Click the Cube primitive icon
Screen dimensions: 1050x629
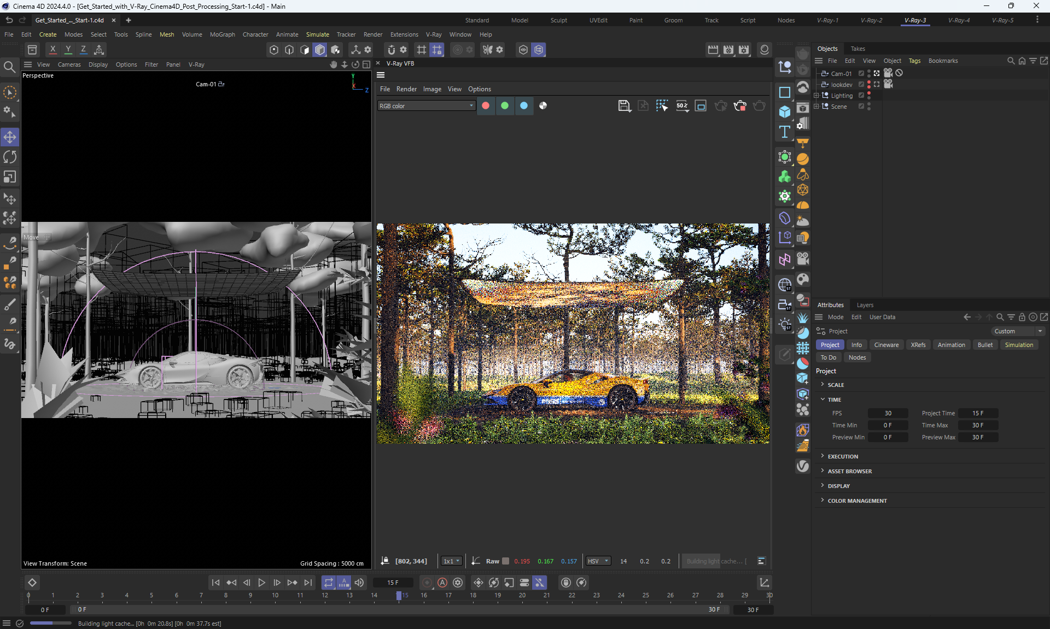coord(785,112)
